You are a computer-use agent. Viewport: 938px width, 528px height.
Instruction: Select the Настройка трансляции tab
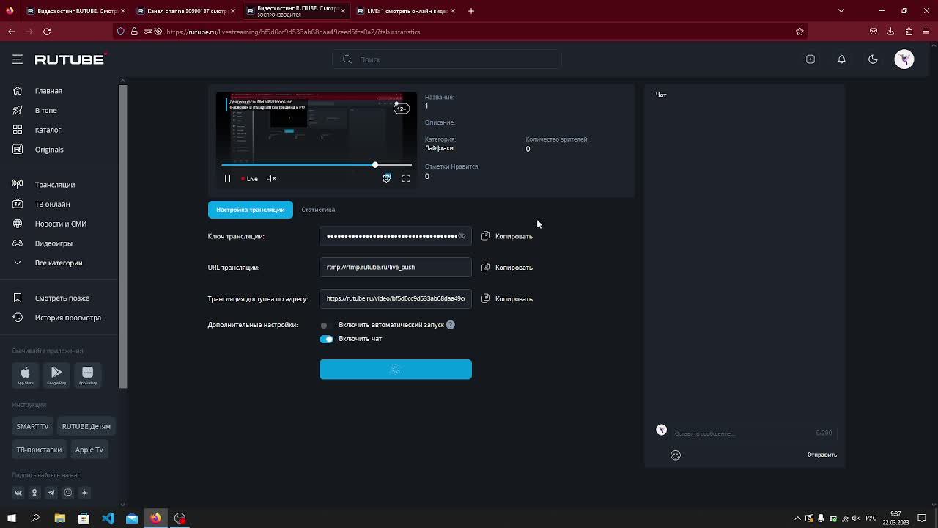(251, 210)
